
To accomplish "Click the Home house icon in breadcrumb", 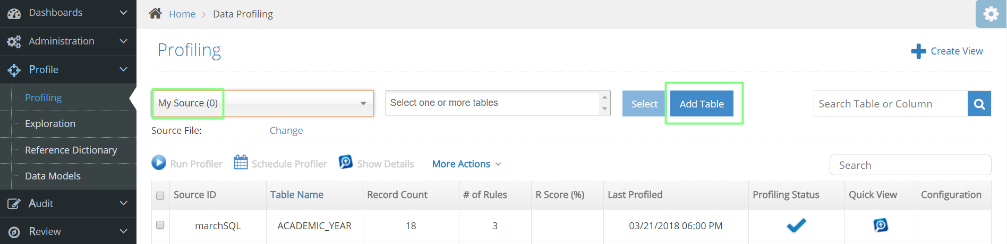I will 155,13.
